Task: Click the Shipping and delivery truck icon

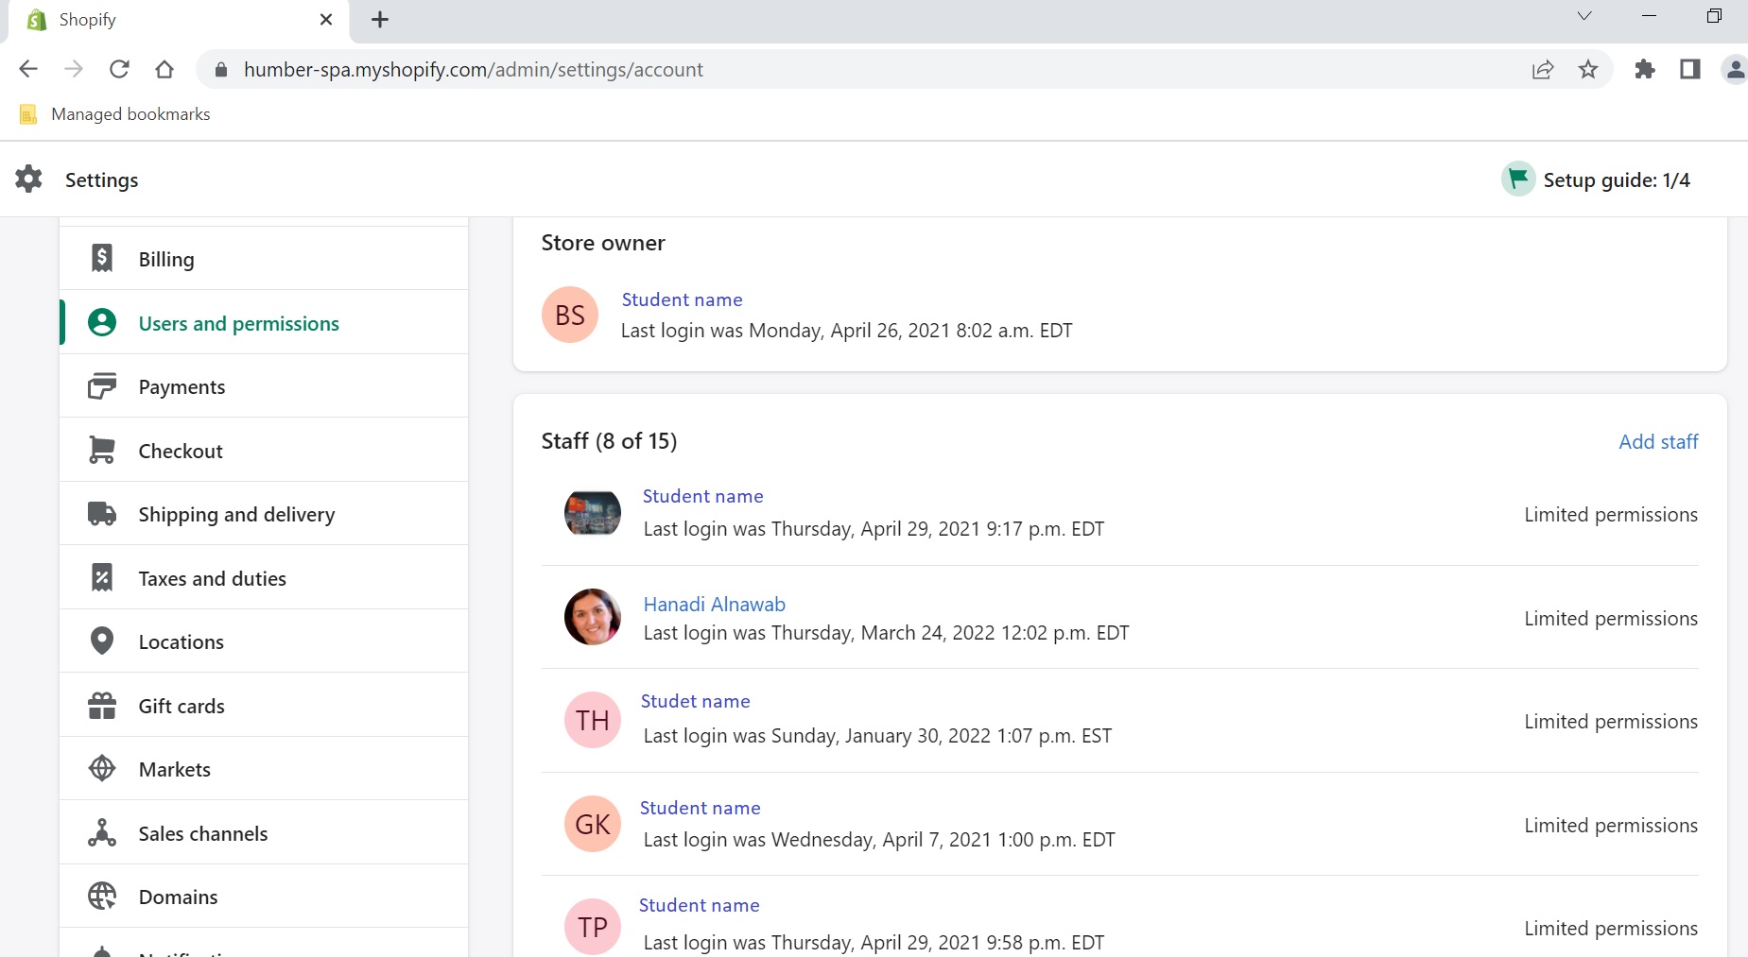Action: 102,514
